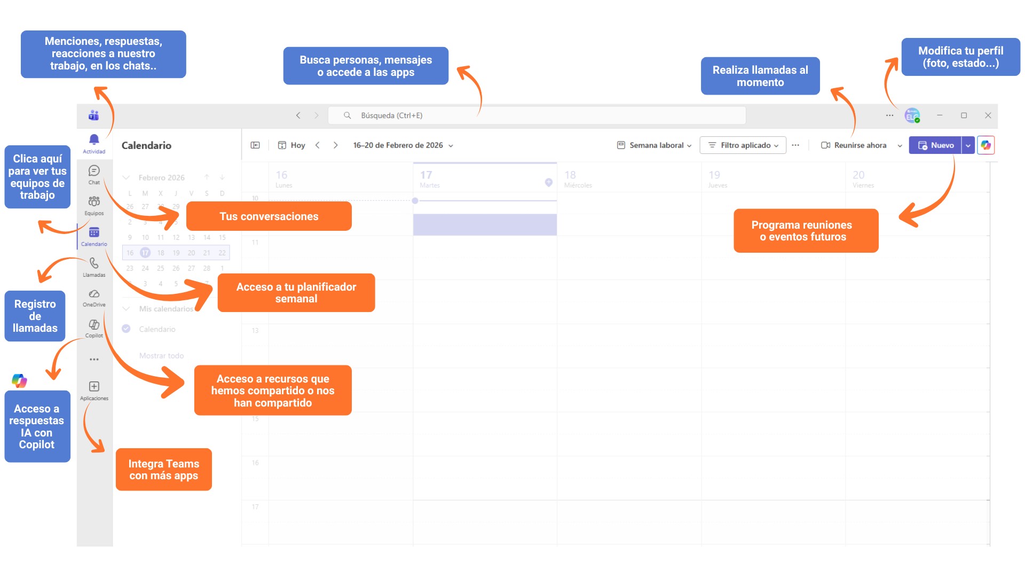Open the profile avatar picture

(912, 115)
